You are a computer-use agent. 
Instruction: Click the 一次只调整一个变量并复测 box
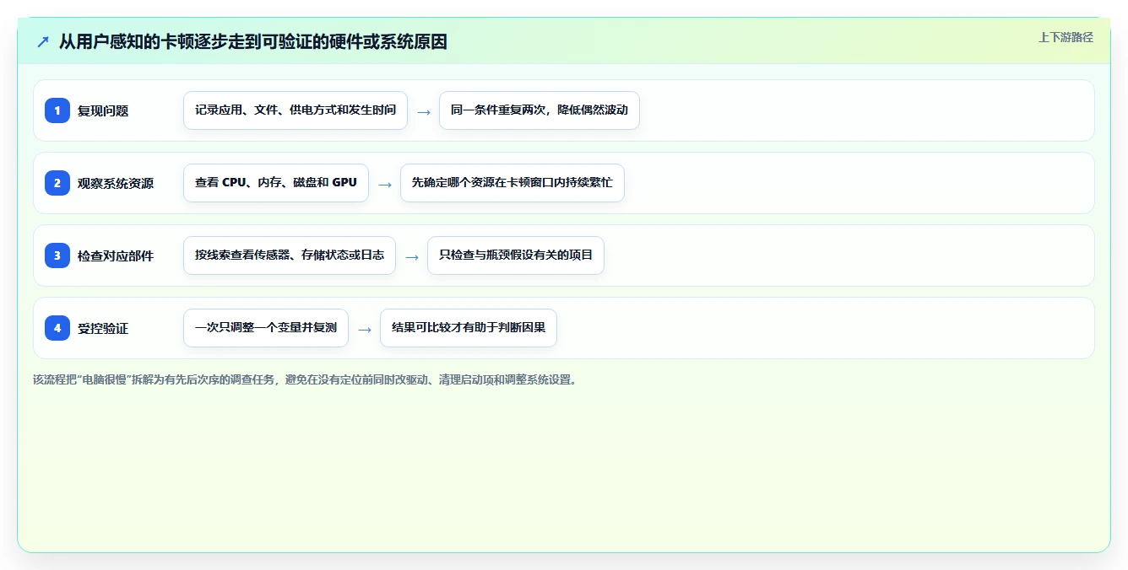coord(266,328)
